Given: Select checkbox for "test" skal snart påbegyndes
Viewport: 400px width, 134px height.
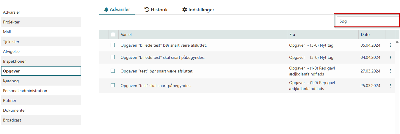Looking at the screenshot, I should [113, 85].
